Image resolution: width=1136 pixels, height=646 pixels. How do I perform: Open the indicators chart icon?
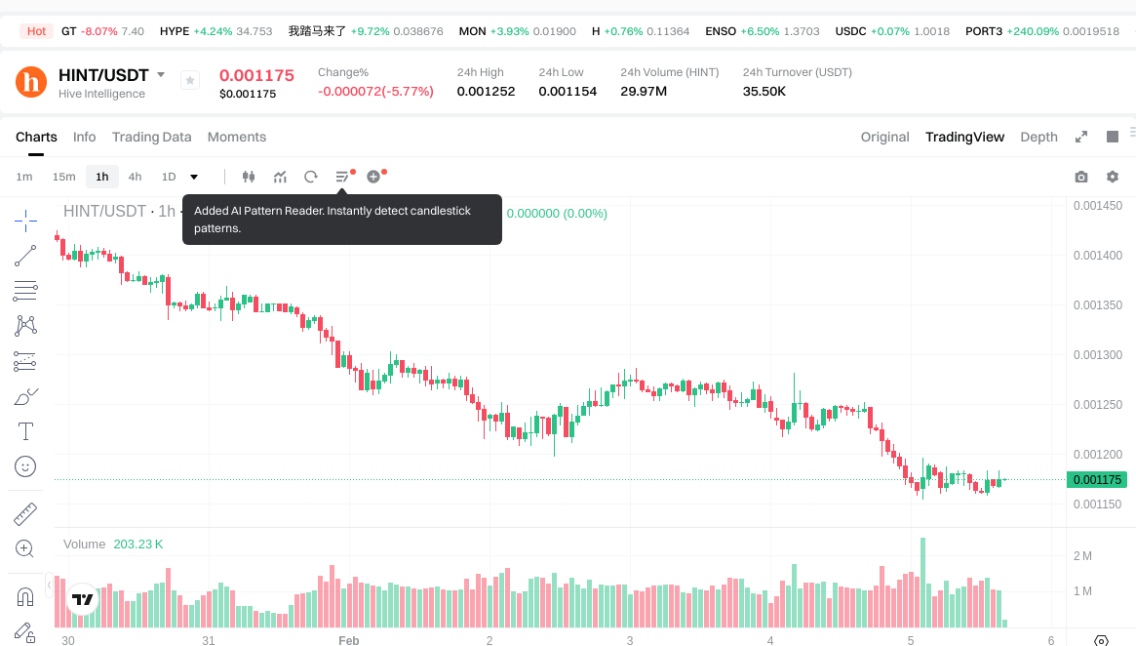coord(280,177)
